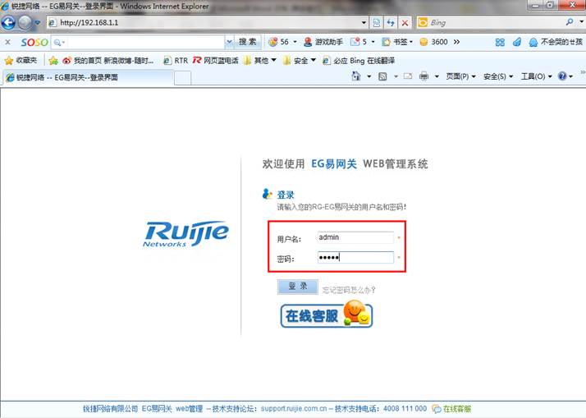Open the Bing search provider dropdown arrow
Image resolution: width=586 pixels, height=418 pixels.
(x=582, y=22)
